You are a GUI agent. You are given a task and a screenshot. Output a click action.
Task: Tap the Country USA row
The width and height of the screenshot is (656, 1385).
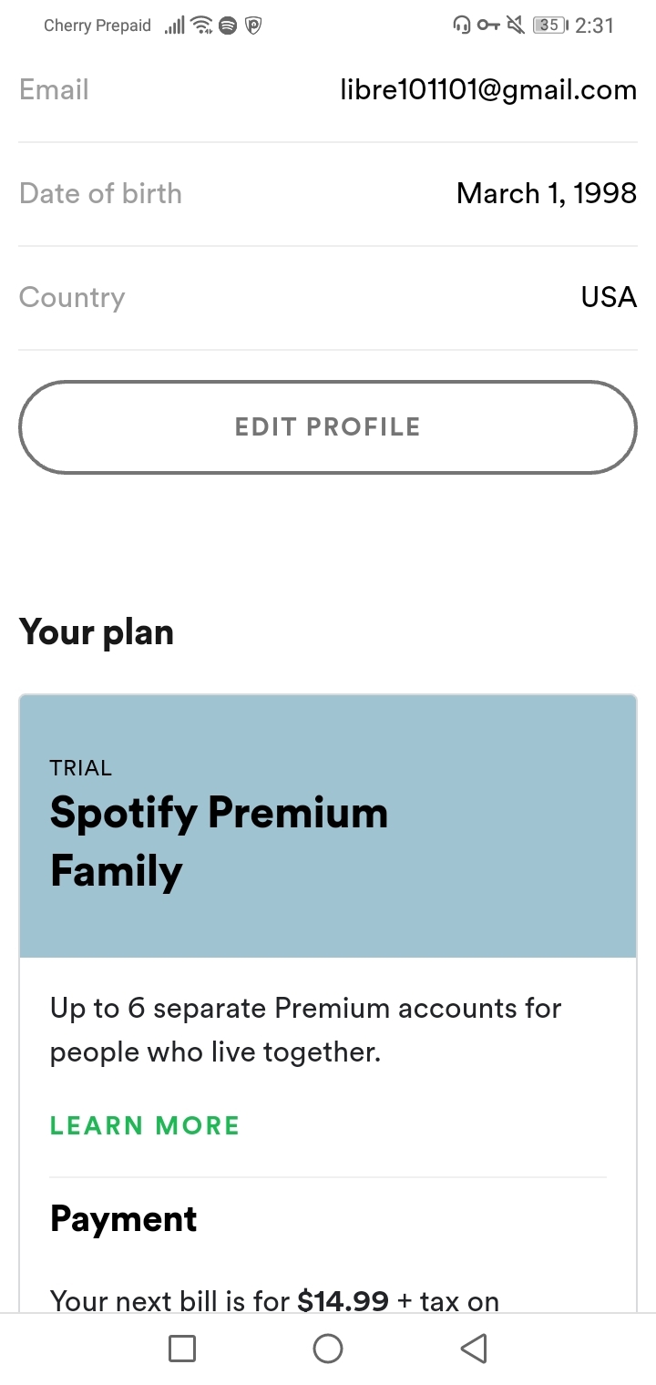click(x=328, y=298)
